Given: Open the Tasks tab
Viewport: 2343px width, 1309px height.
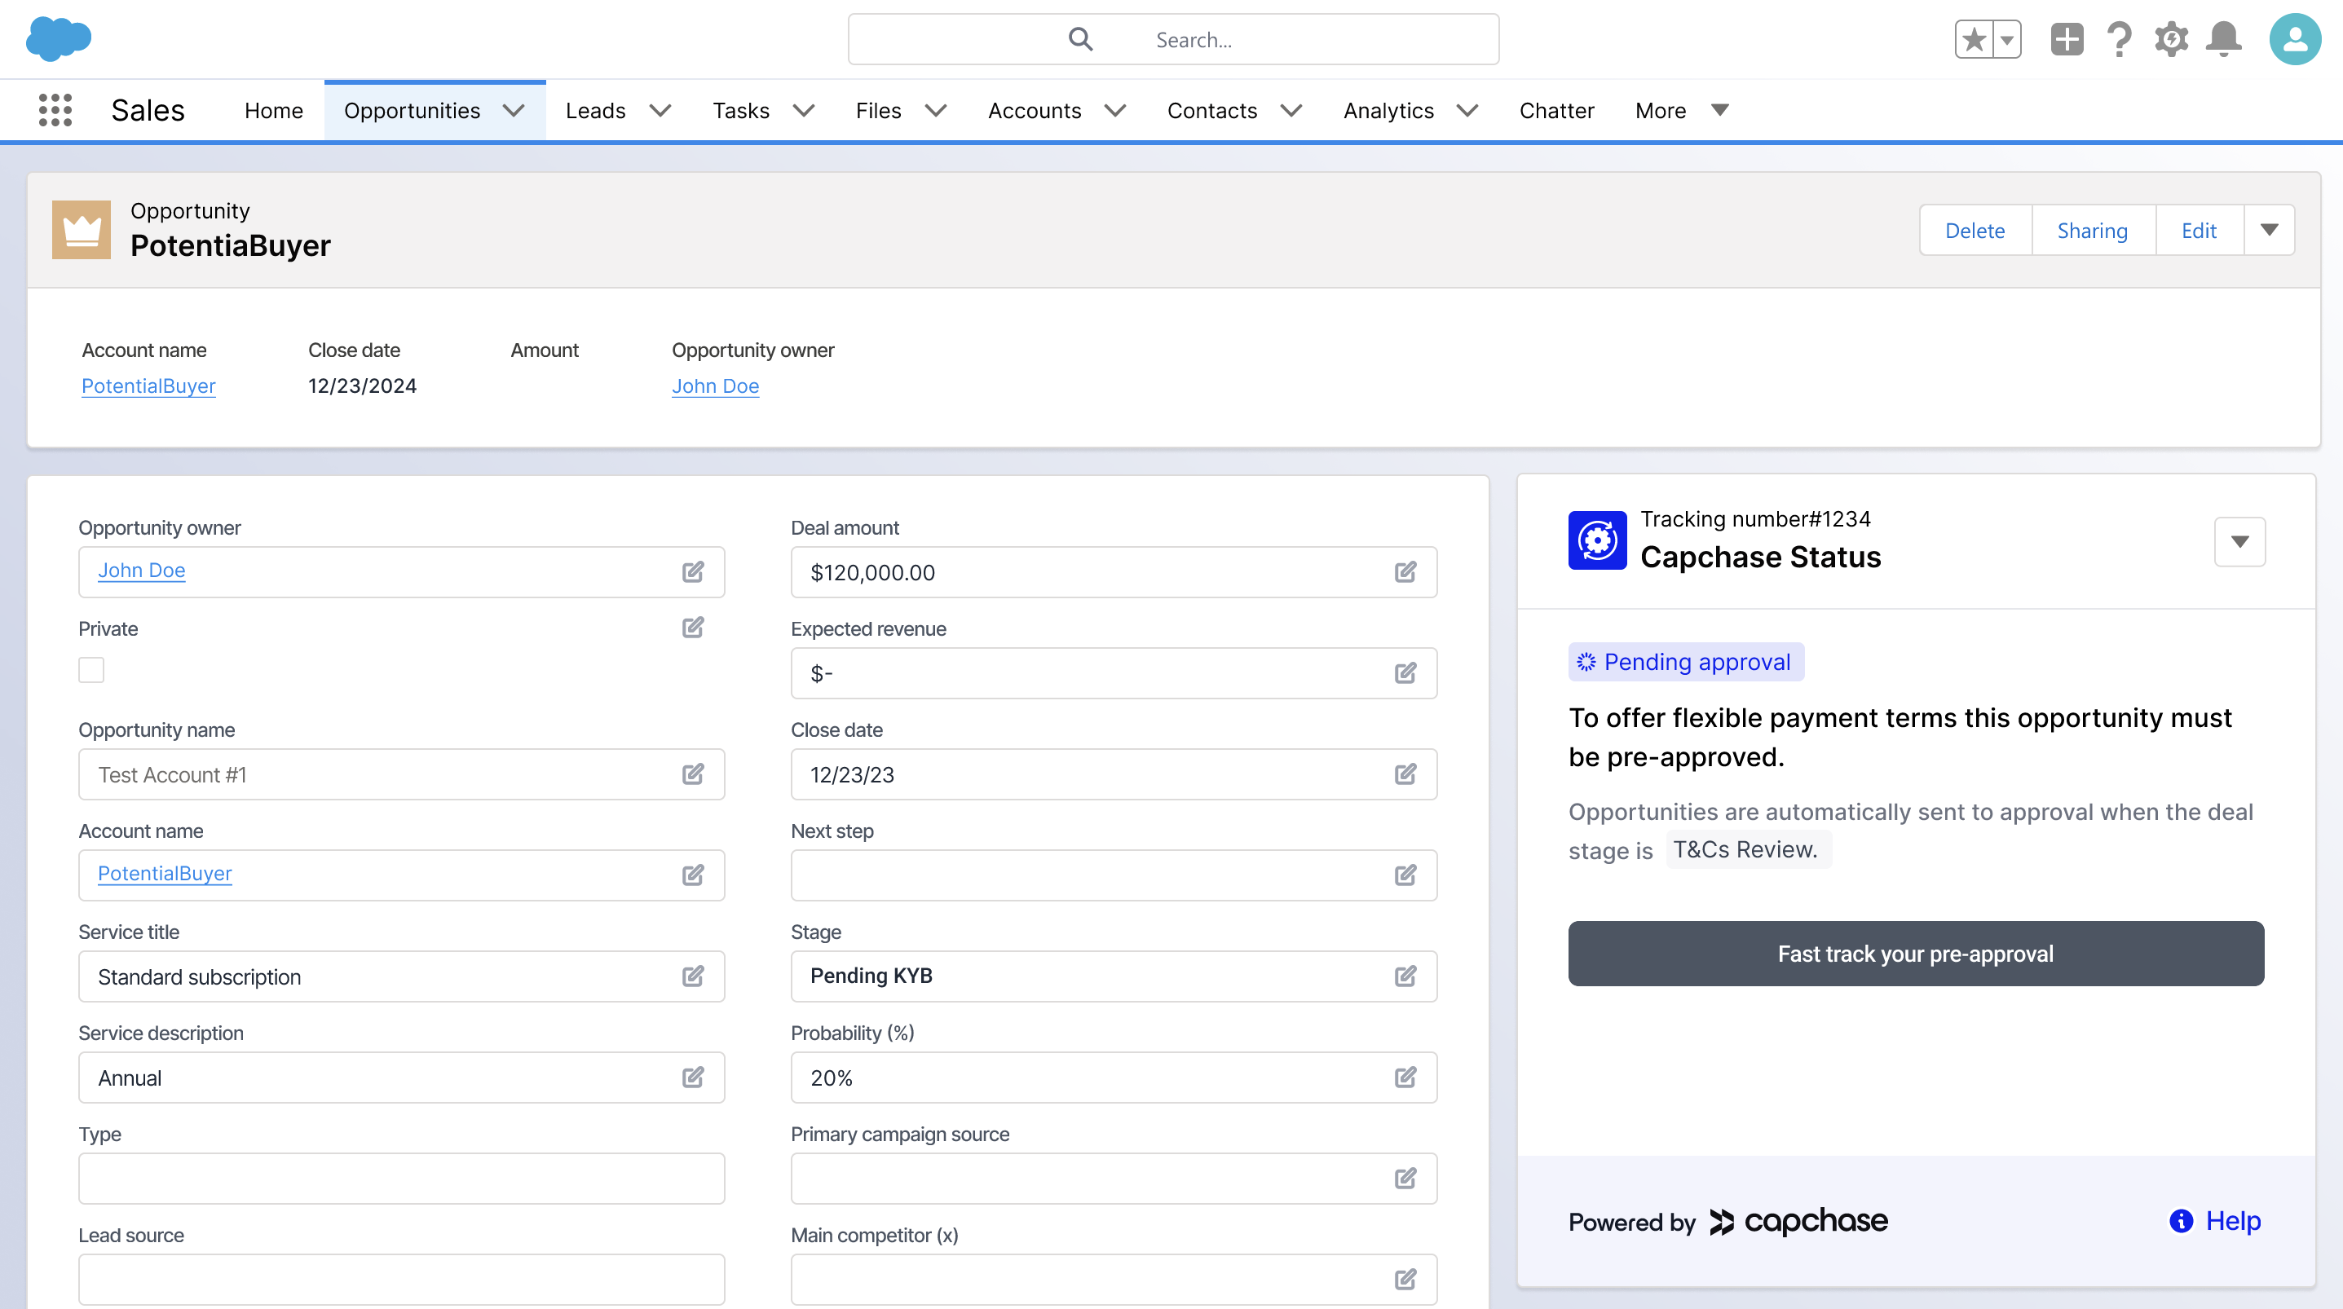Looking at the screenshot, I should [x=741, y=110].
